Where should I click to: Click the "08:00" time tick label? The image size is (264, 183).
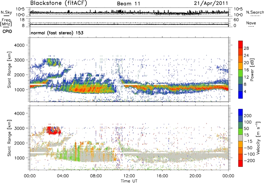click(96, 176)
